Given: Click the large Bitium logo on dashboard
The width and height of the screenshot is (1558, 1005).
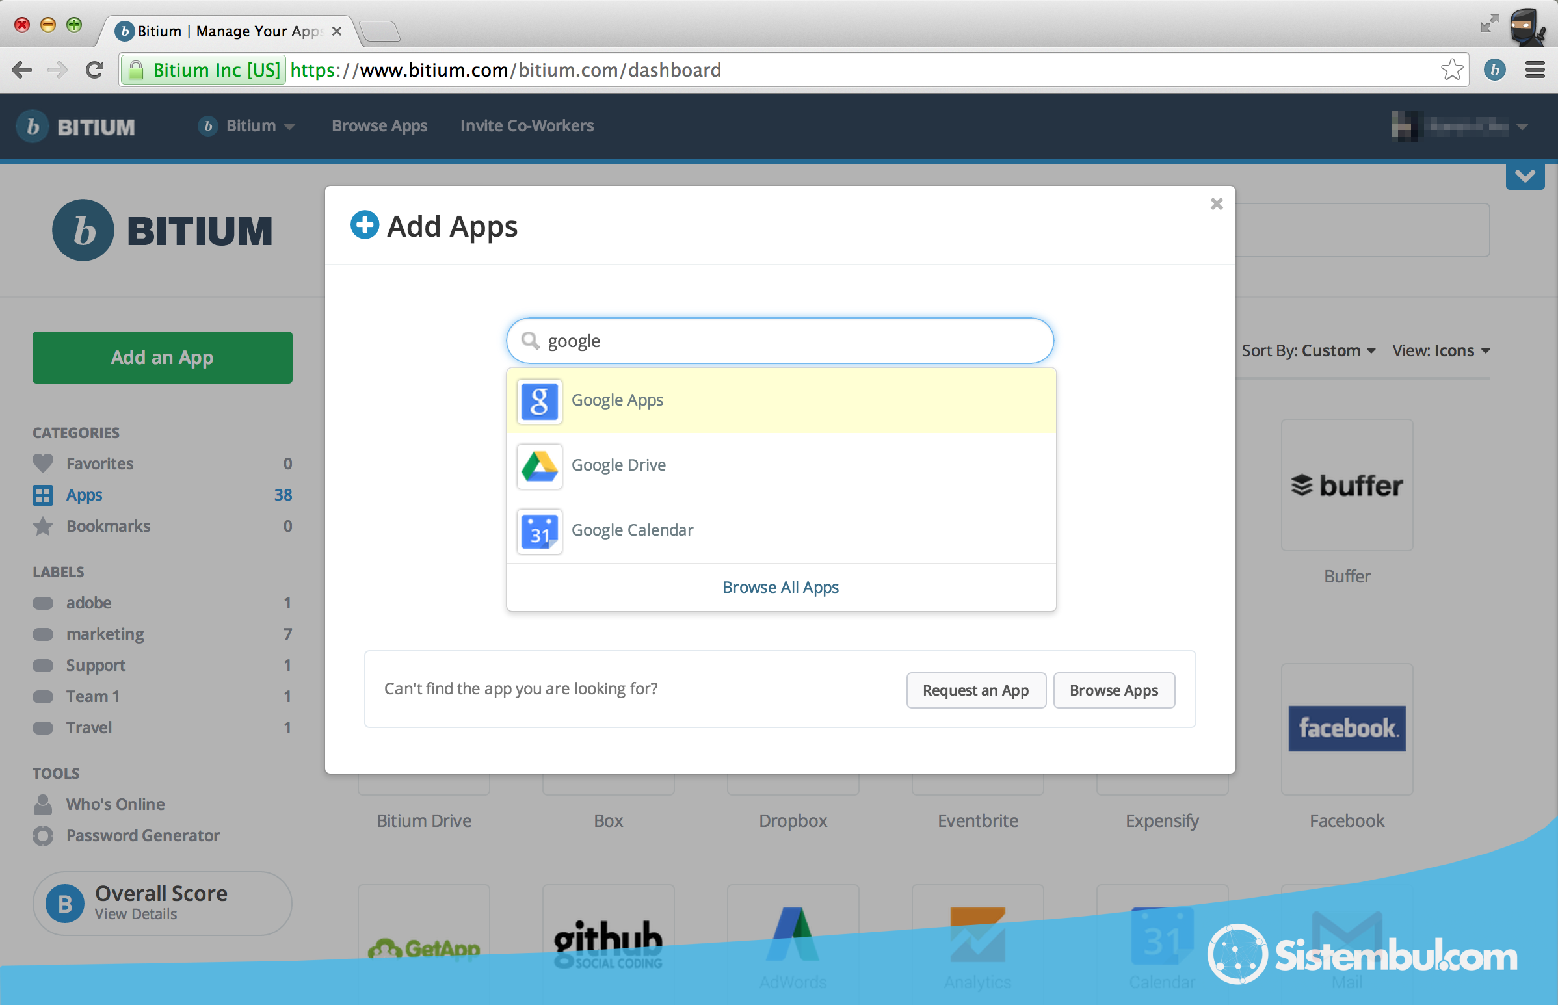Looking at the screenshot, I should point(163,230).
